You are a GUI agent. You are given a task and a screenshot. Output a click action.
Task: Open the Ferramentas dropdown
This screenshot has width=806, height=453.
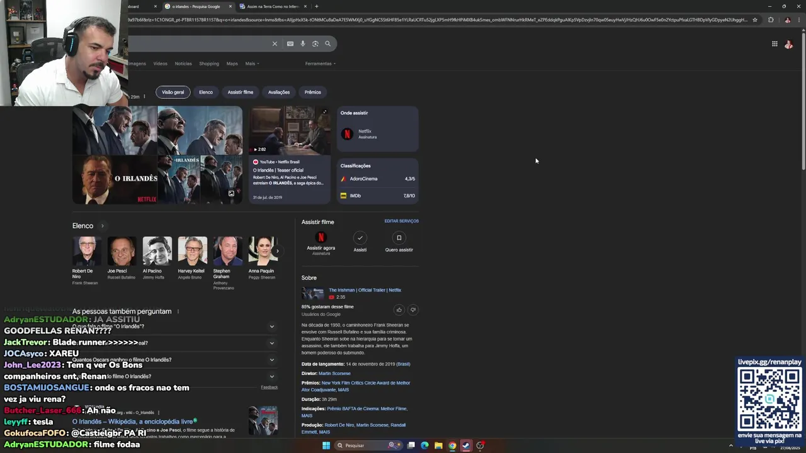click(x=321, y=64)
